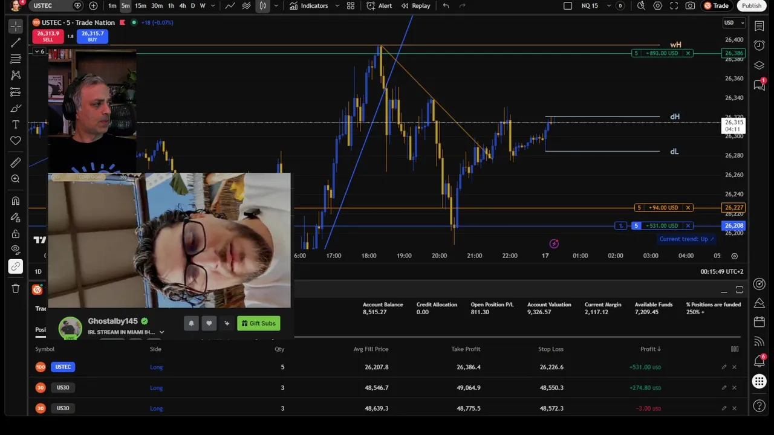Select the 4h timeframe
This screenshot has height=435, width=774.
click(x=183, y=5)
